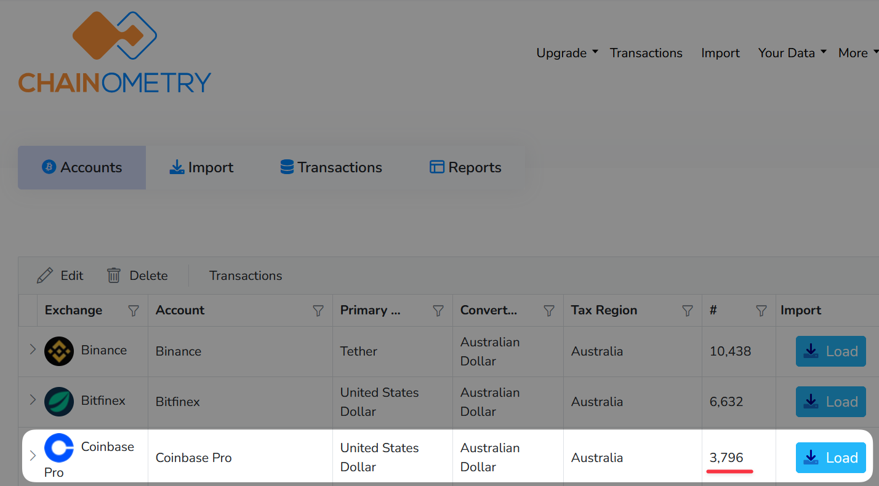Select the 10,438 transaction count cell
This screenshot has height=486, width=879.
[x=739, y=351]
